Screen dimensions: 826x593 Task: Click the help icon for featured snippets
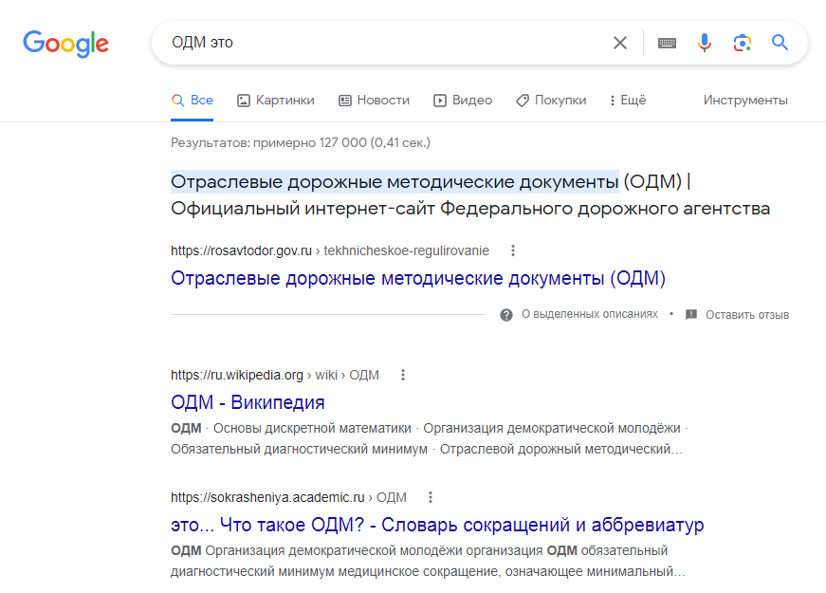pos(506,315)
